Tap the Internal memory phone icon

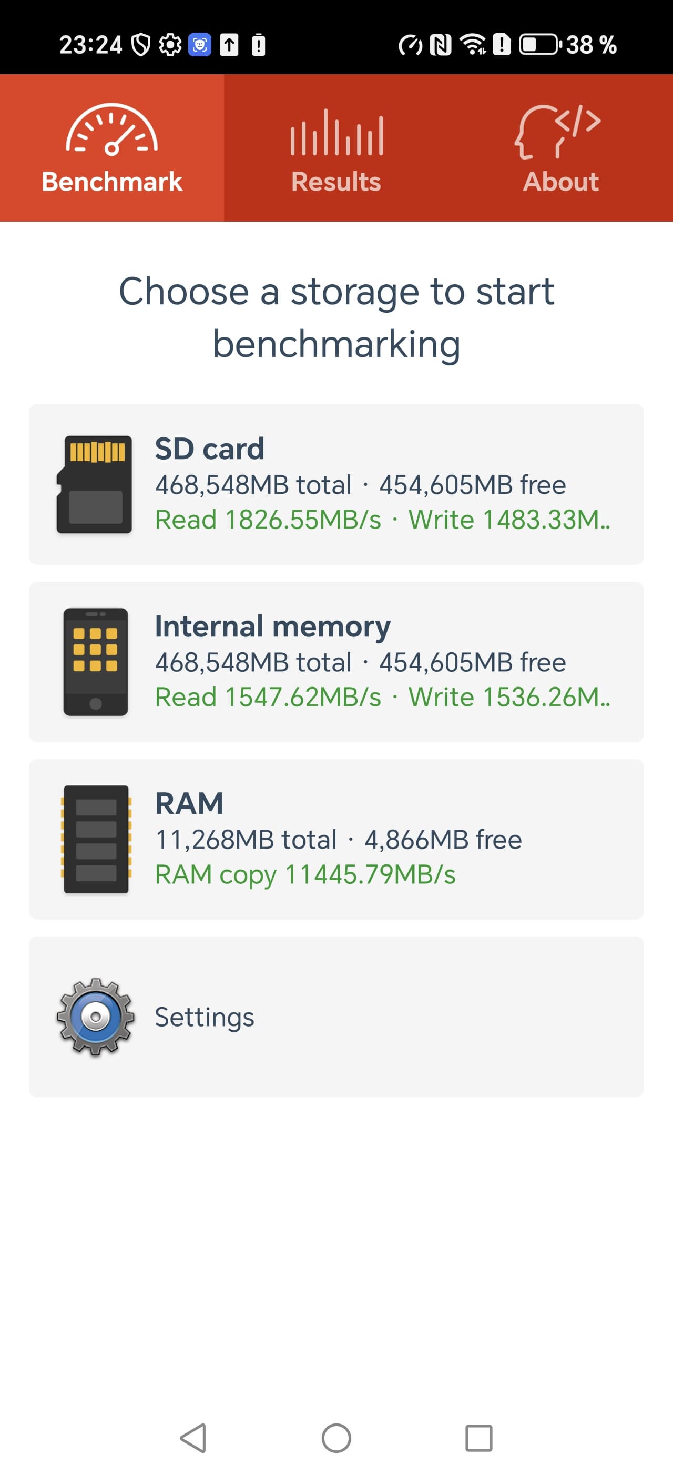point(95,662)
